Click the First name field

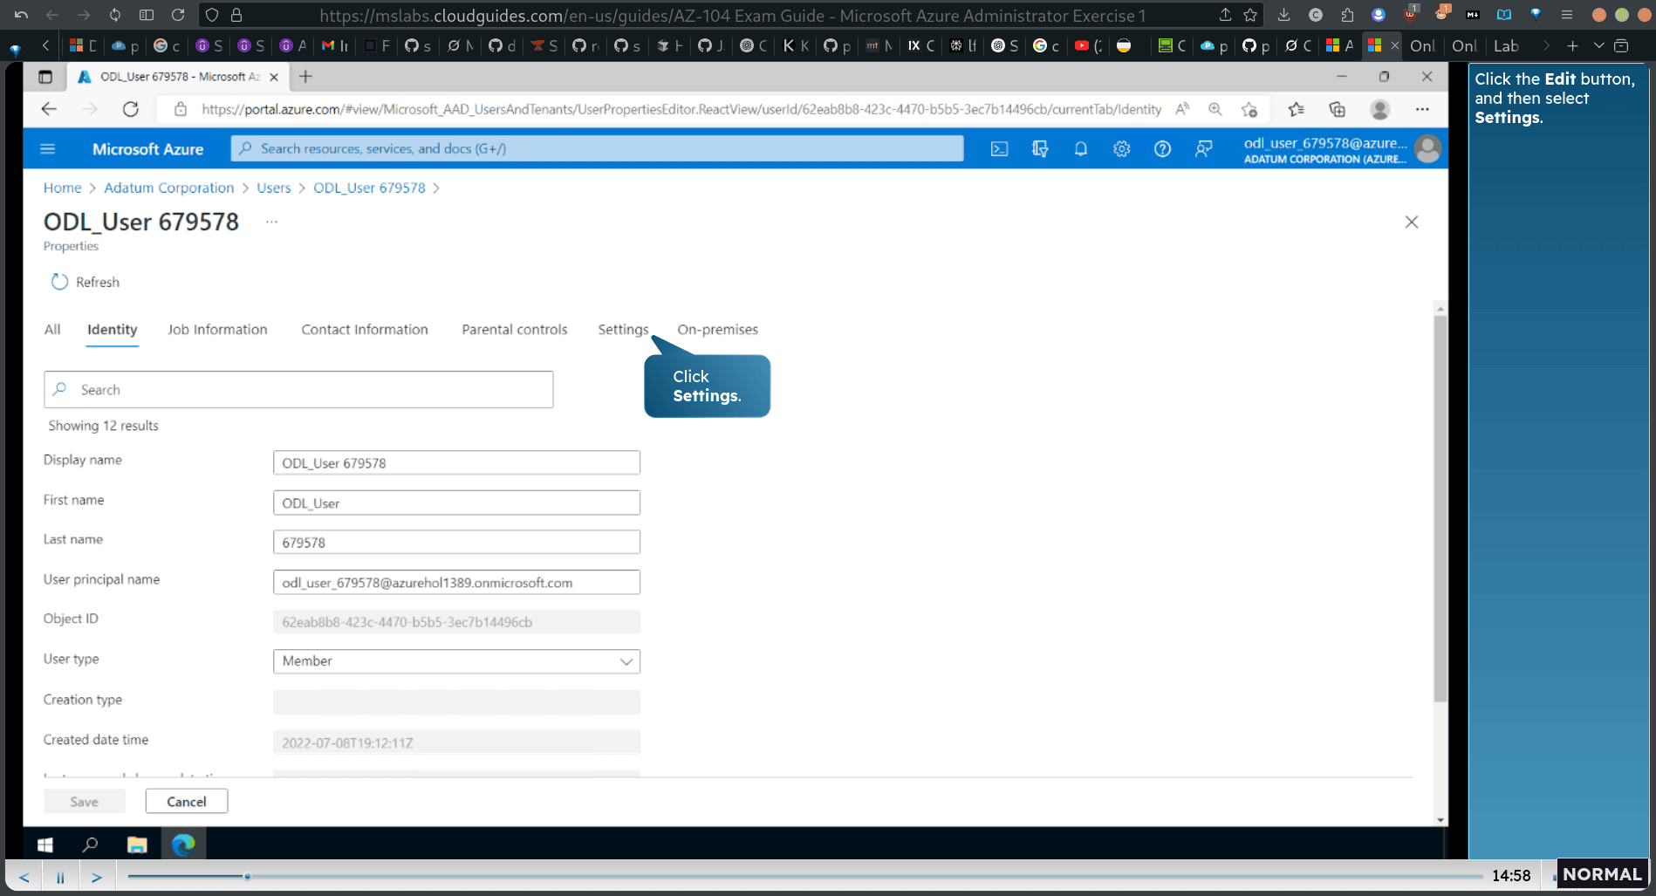456,503
